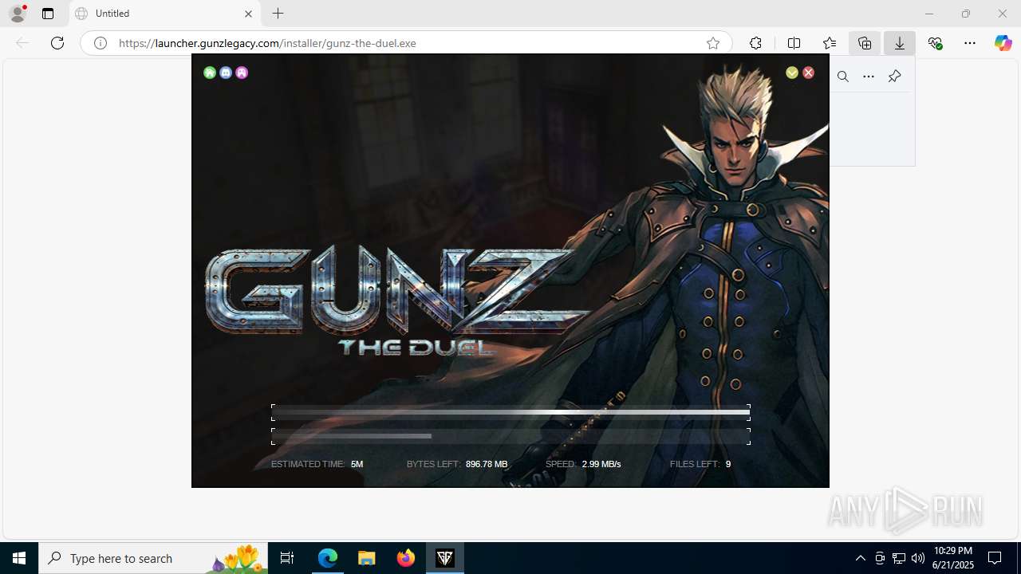1021x574 pixels.
Task: Open Favorites toolbar icon
Action: tap(830, 43)
